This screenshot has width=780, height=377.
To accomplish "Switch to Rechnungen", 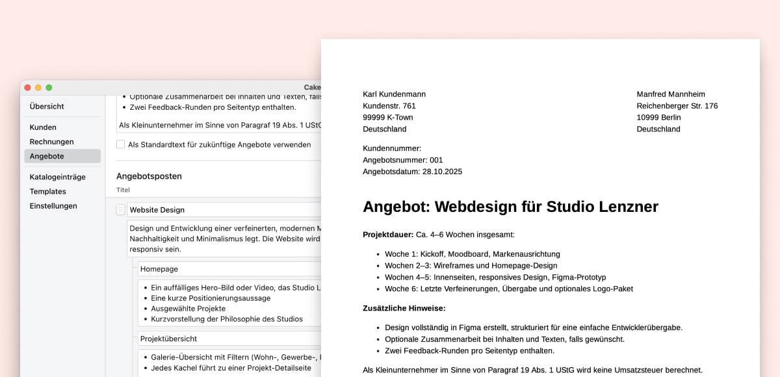I will 51,142.
